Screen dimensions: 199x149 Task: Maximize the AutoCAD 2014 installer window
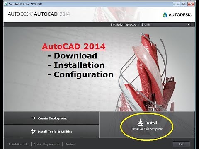tap(184, 4)
